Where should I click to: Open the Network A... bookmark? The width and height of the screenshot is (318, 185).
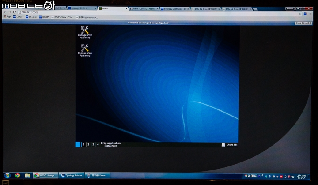pos(87,18)
